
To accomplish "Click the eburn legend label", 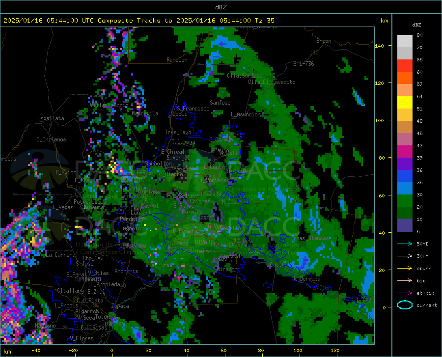I will click(424, 269).
